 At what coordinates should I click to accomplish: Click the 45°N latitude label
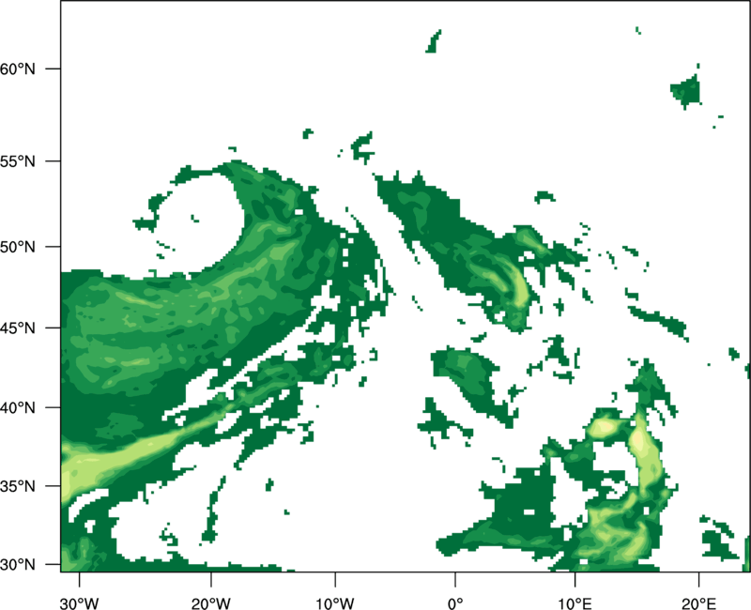18,328
